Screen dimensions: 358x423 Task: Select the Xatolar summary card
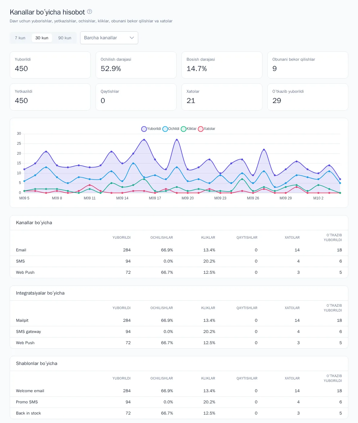222,97
